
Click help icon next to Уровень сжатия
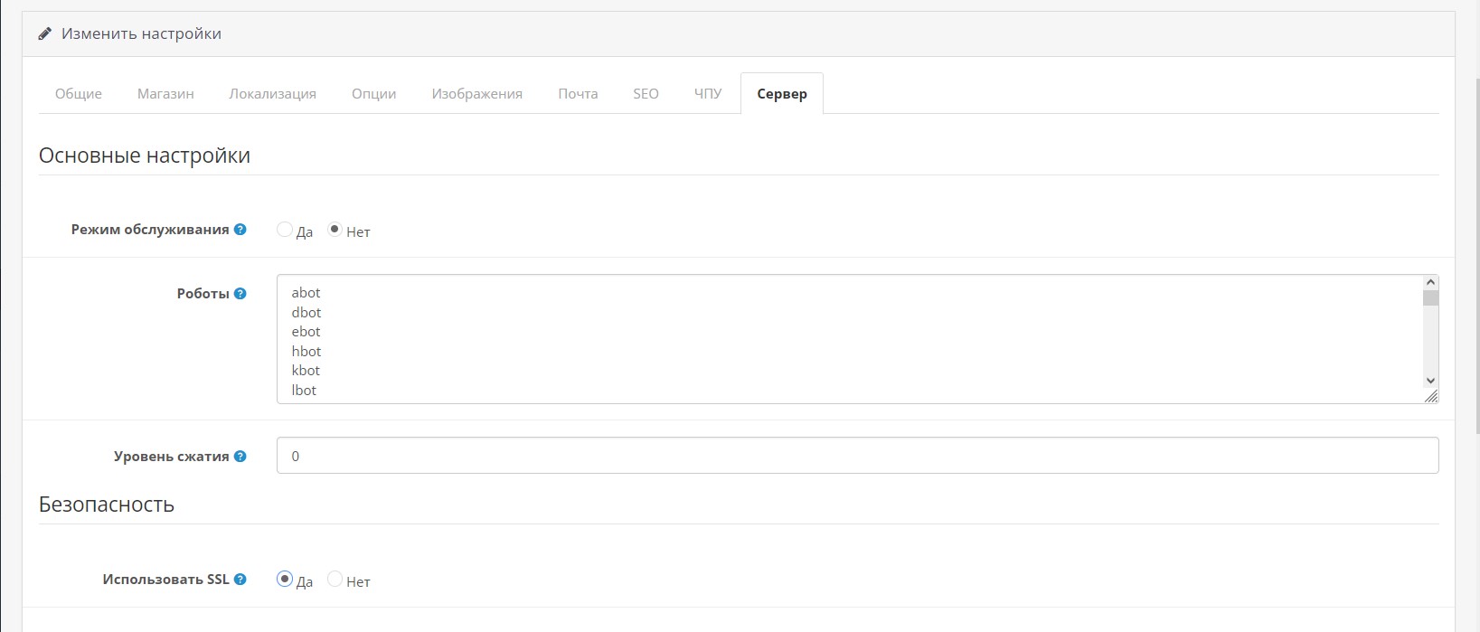240,457
